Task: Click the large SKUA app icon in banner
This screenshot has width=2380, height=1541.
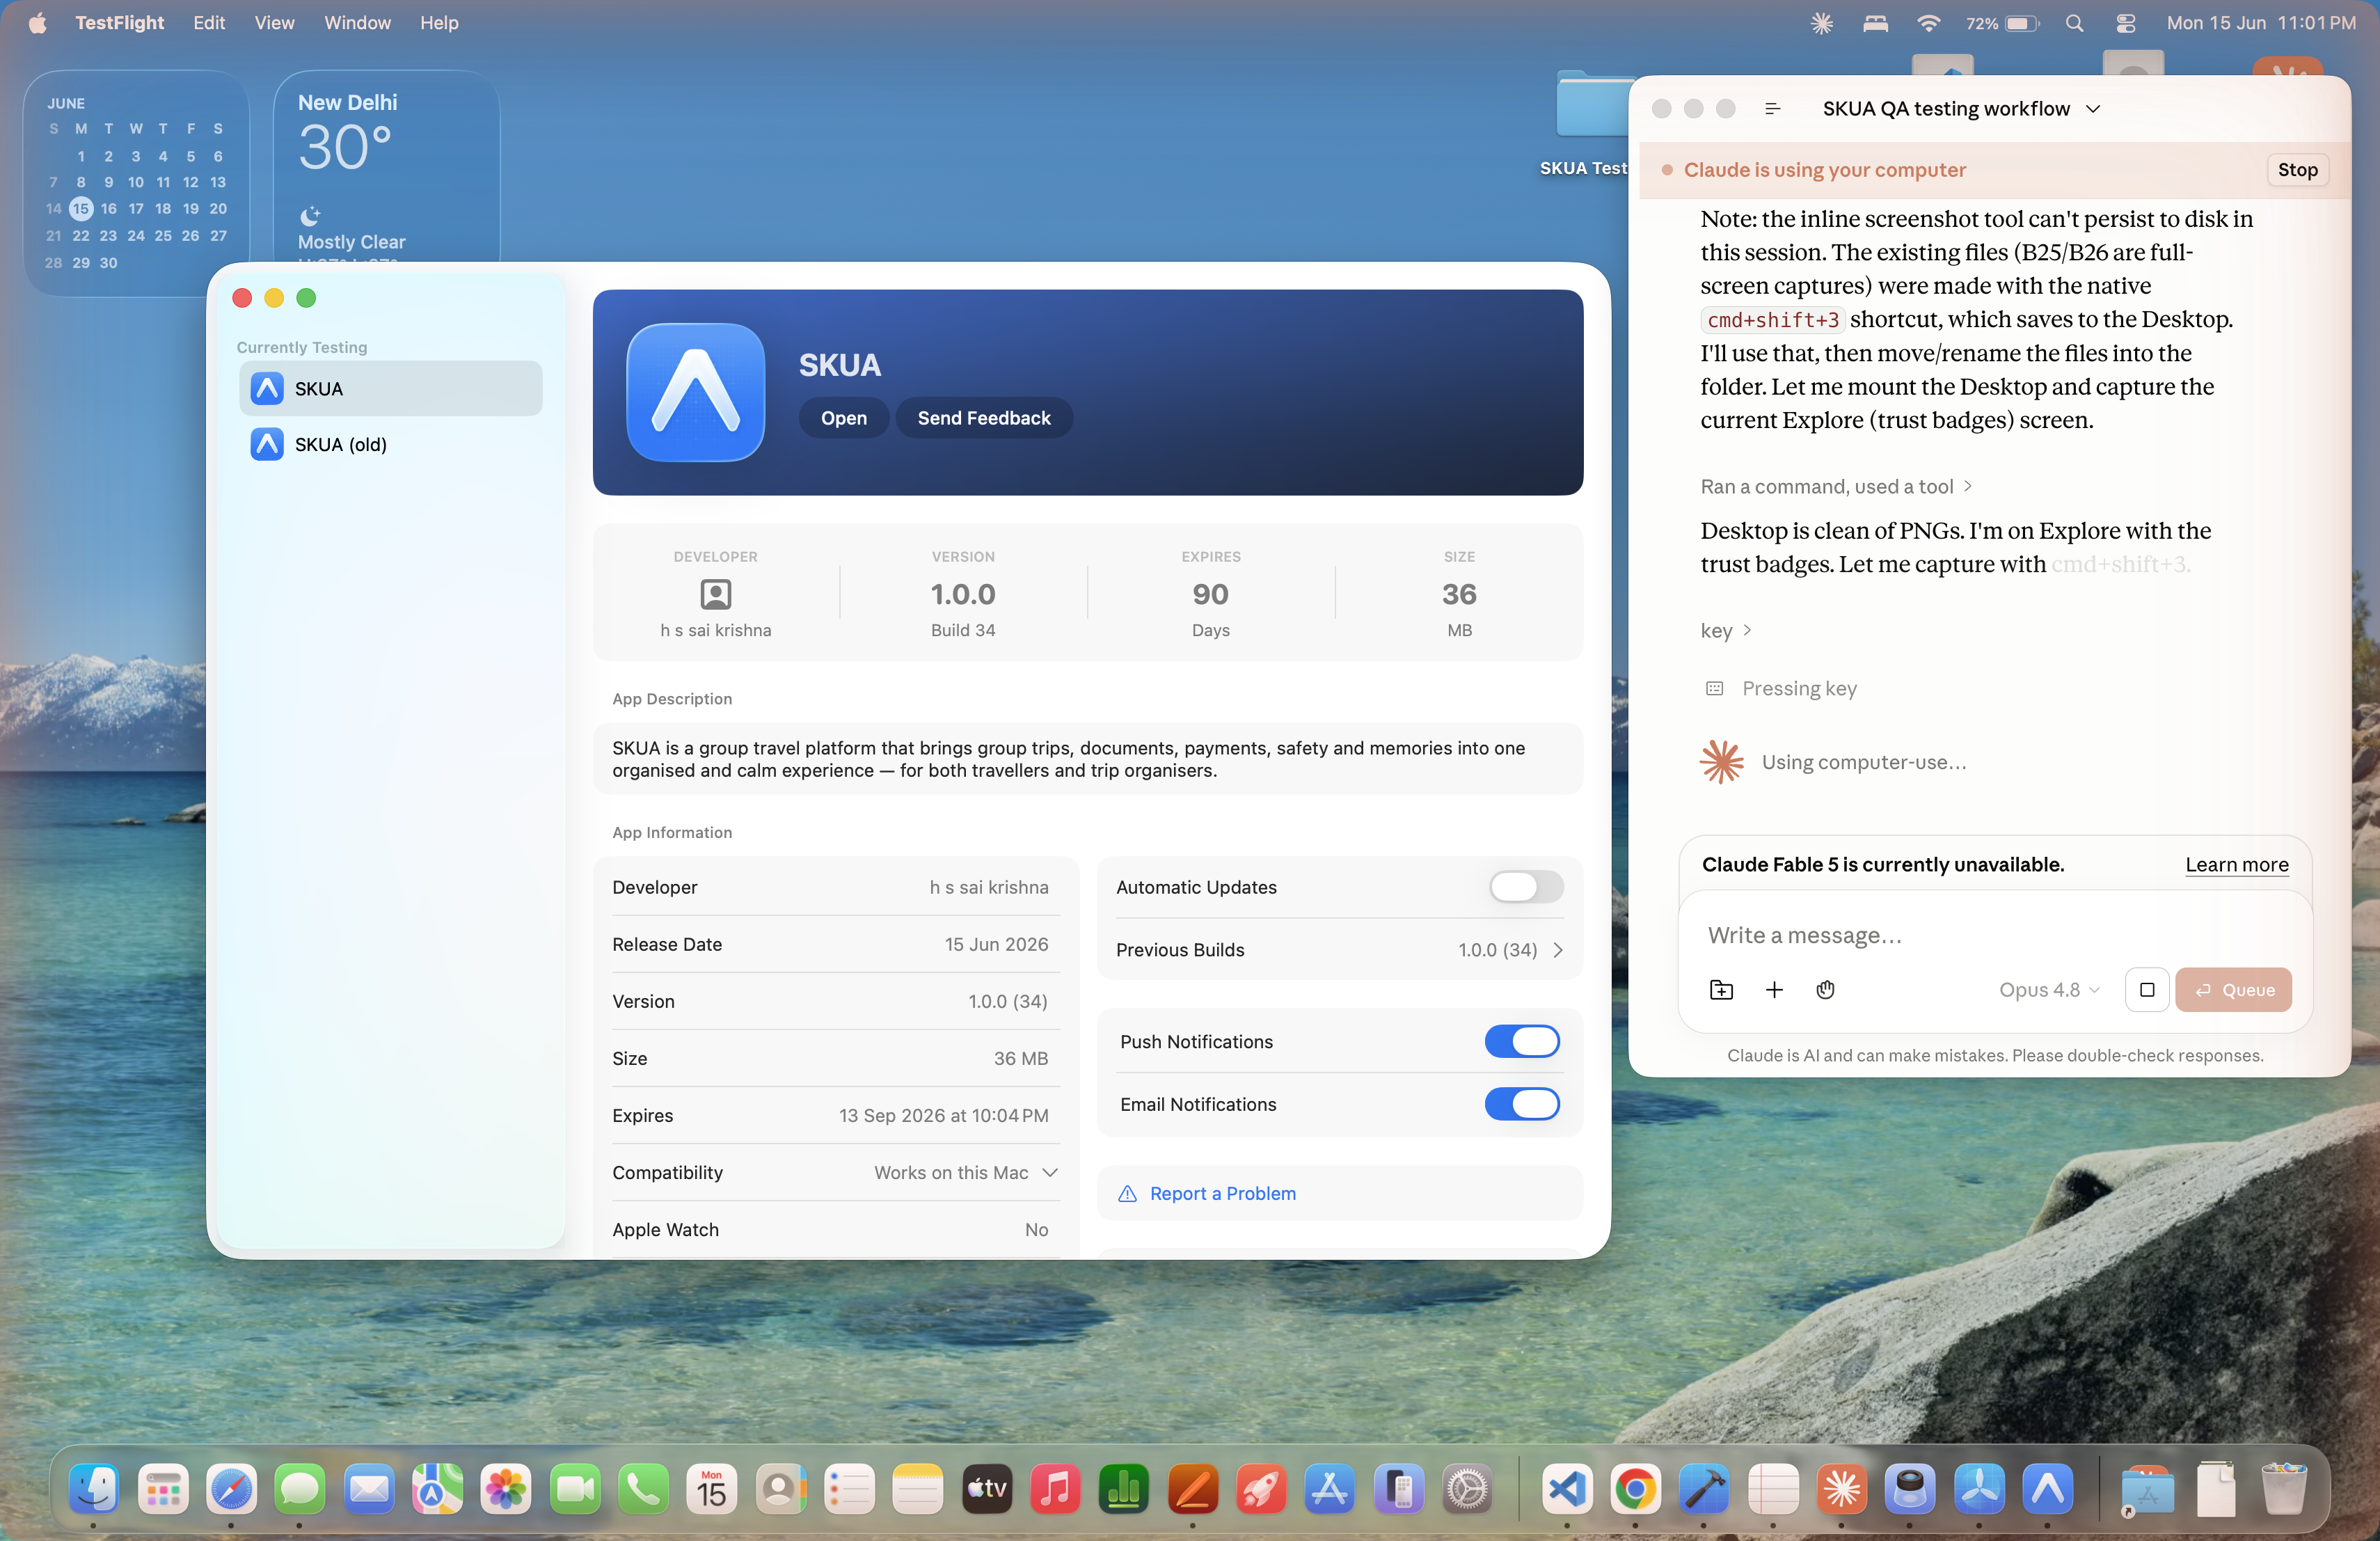Action: [x=695, y=392]
